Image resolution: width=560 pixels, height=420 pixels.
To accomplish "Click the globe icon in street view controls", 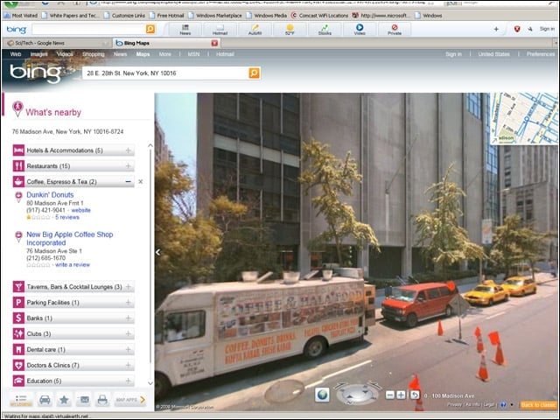I will [322, 395].
